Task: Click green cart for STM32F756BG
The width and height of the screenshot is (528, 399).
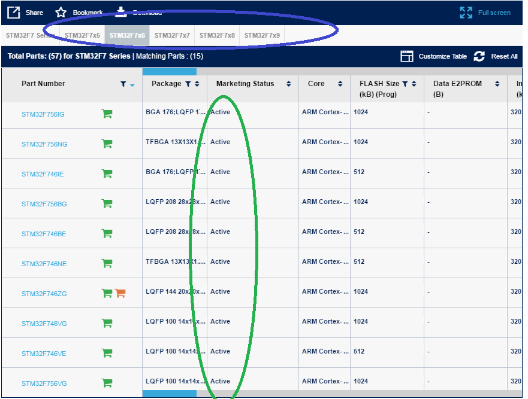Action: (x=107, y=203)
